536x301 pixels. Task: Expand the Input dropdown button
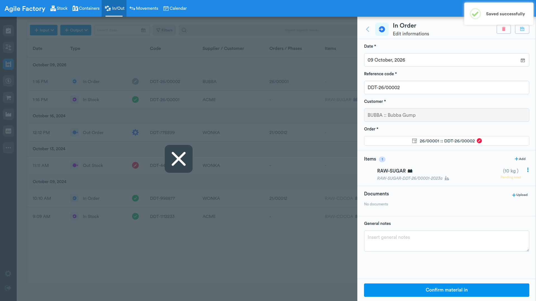pyautogui.click(x=44, y=30)
